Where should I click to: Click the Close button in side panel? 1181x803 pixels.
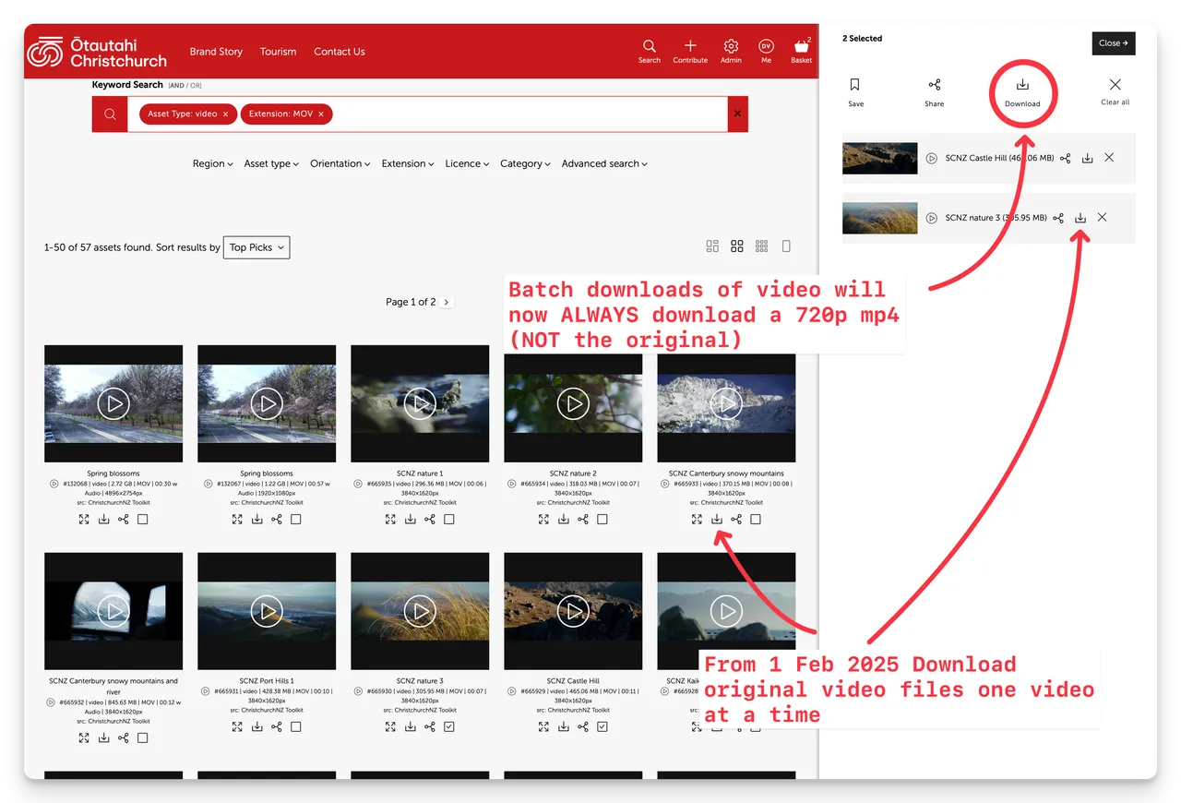(1113, 43)
